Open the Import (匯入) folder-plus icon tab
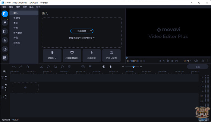The width and height of the screenshot is (211, 122). coord(5,14)
